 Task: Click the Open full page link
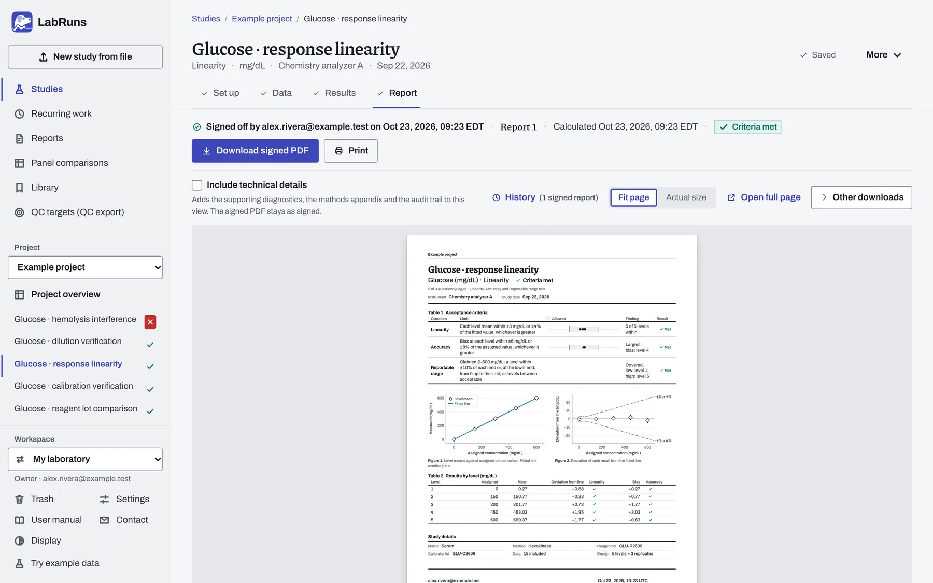(x=764, y=197)
